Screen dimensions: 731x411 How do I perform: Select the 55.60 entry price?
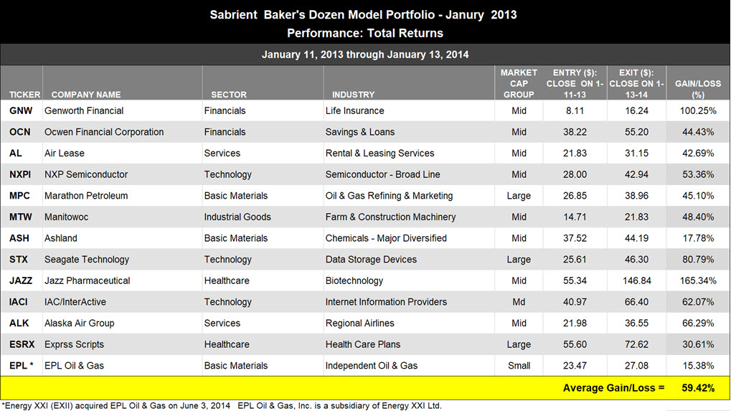[575, 345]
